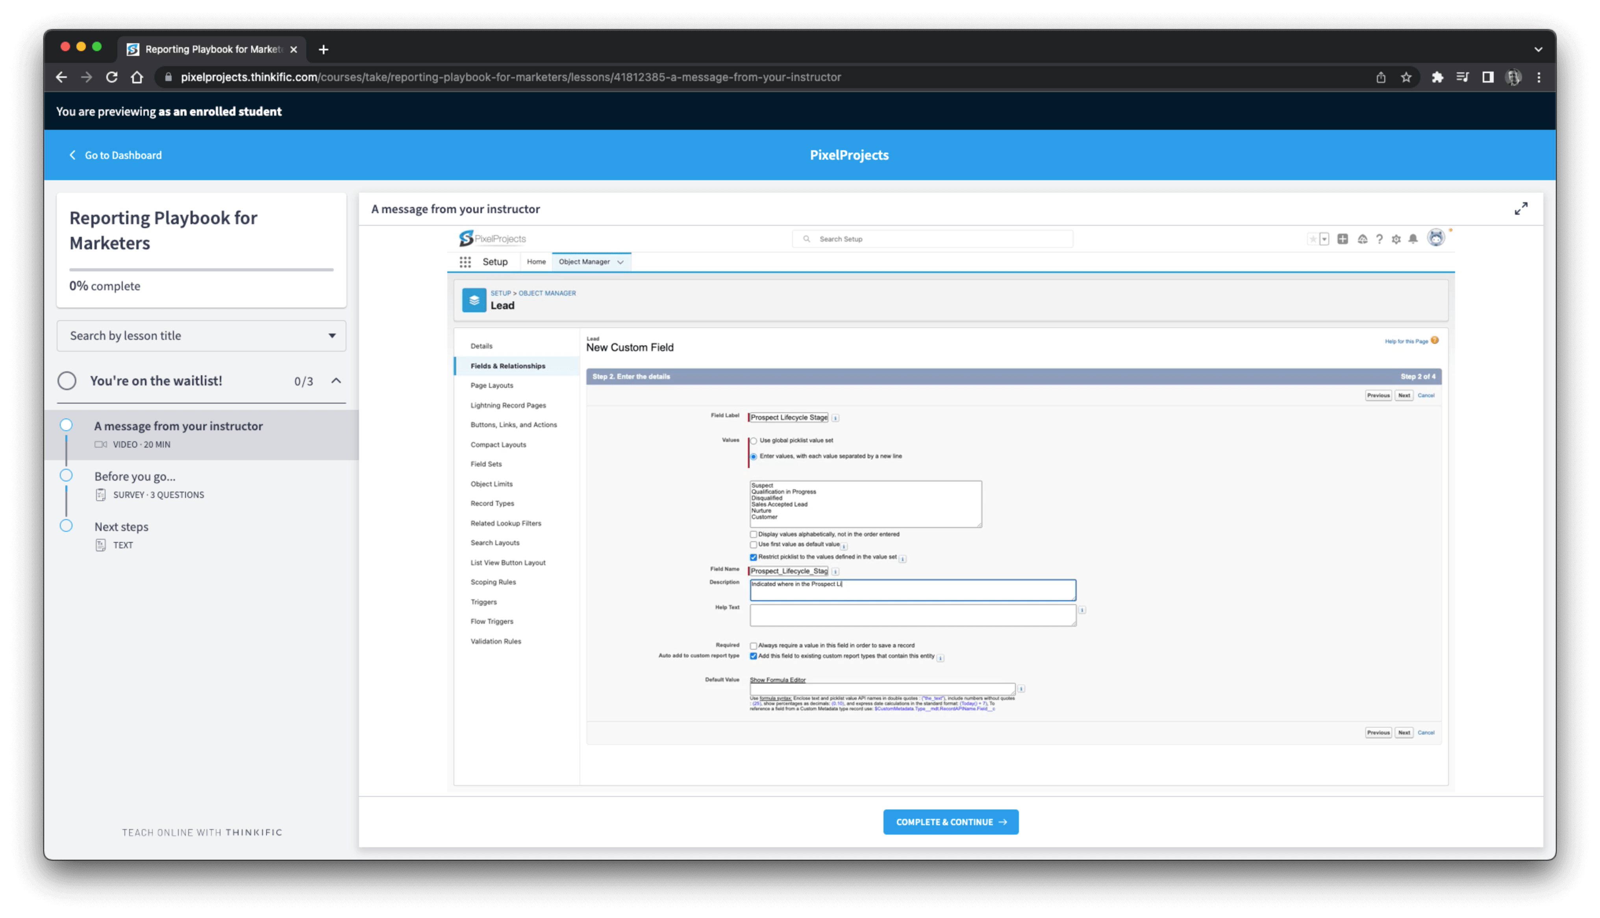Click the browser home icon
Screen dimensions: 1600x918
tap(137, 77)
